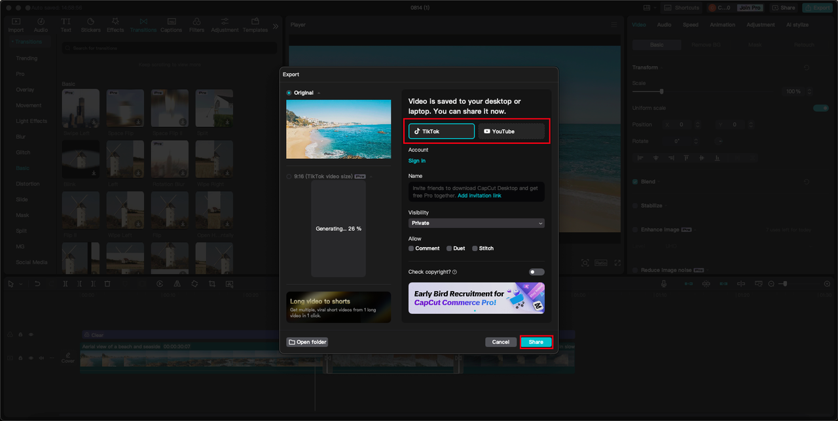
Task: Click the selection pointer tool in timeline toolbar
Action: click(x=11, y=284)
